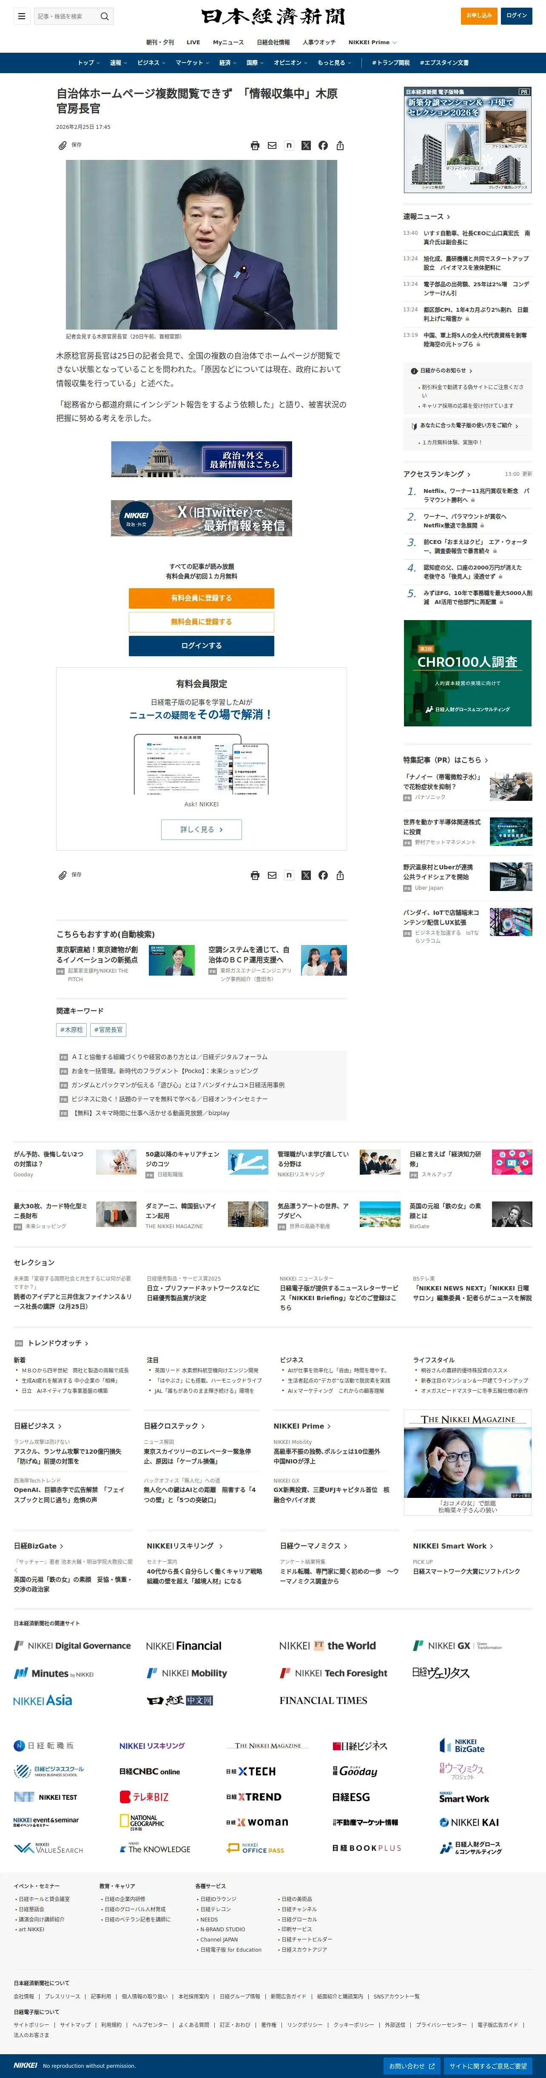Open いすゞ自動車 社長CEO headline

477,237
